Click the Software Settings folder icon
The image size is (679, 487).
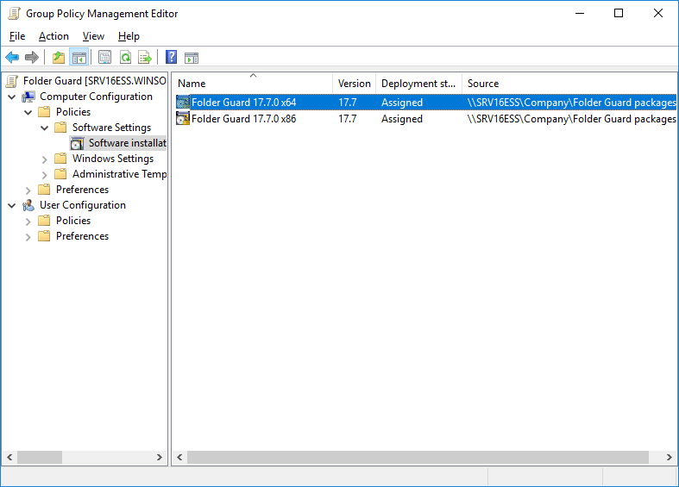[x=60, y=128]
